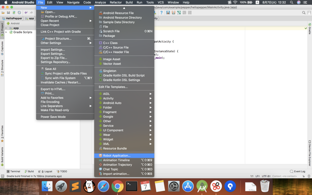
Task: Expand Other Settings submenu arrow
Action: 90,43
